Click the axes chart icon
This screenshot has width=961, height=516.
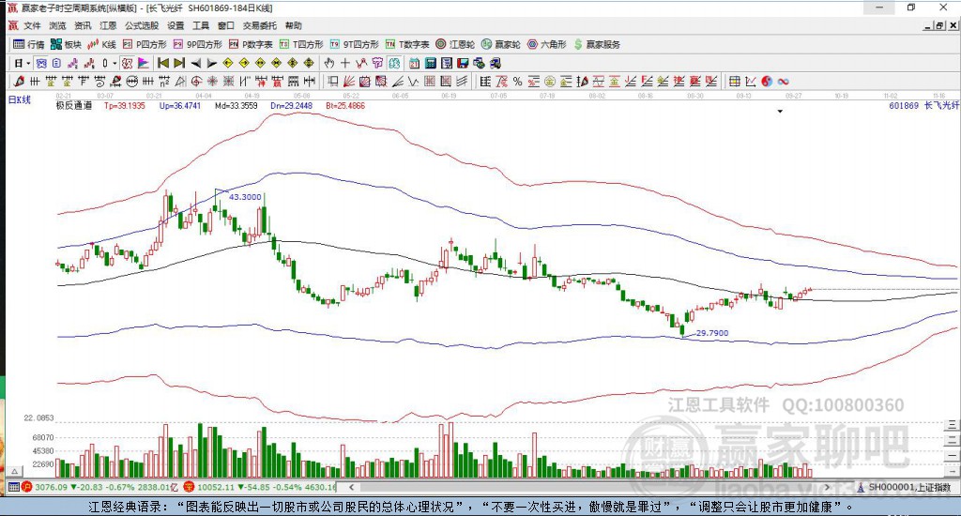[750, 82]
